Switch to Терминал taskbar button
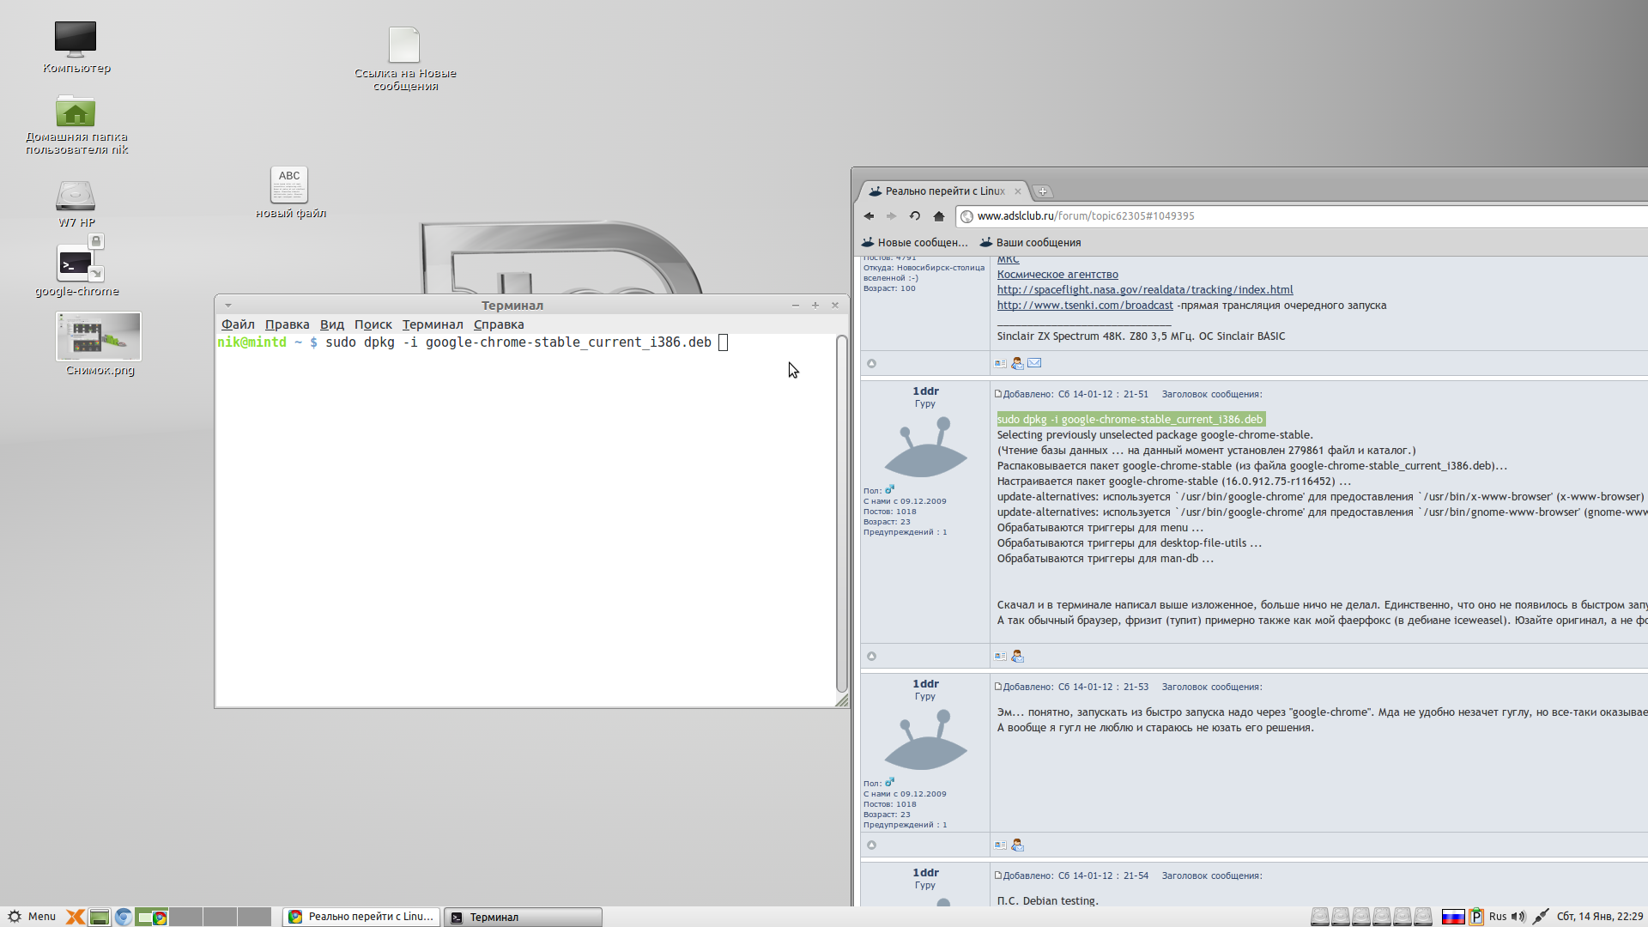 (x=523, y=917)
